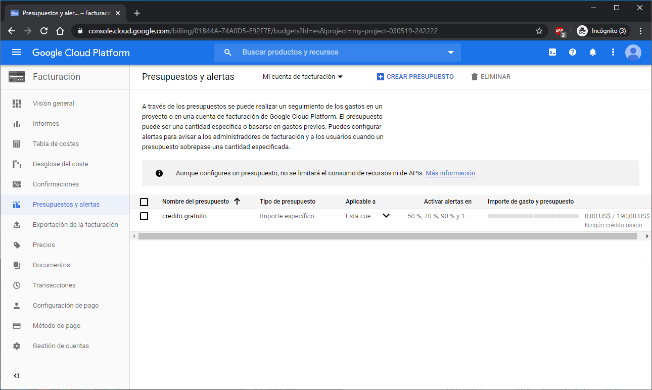Viewport: 652px width, 390px height.
Task: Open Exportación de la facturación page
Action: [x=75, y=225]
